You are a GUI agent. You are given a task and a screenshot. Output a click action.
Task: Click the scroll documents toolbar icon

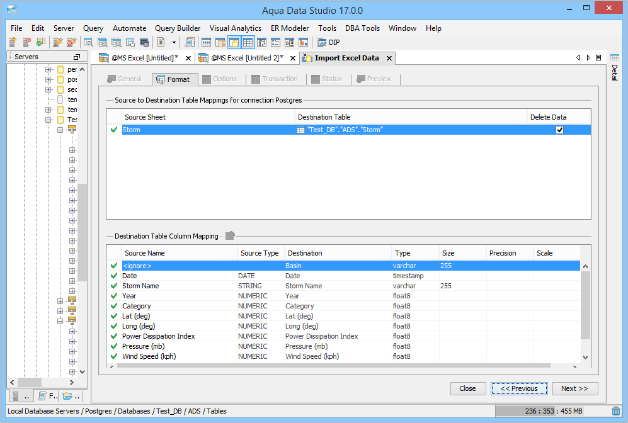(190, 42)
